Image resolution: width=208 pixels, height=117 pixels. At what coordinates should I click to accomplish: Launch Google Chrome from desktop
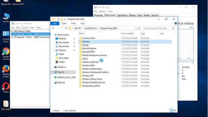click(6, 54)
